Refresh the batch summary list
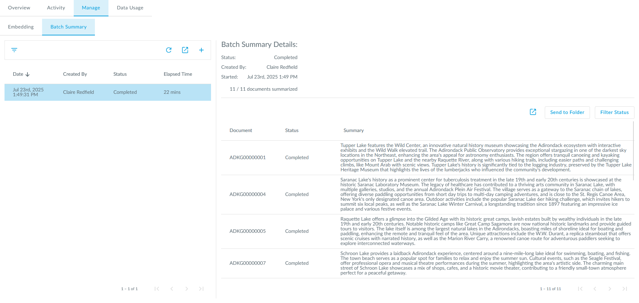 (169, 50)
